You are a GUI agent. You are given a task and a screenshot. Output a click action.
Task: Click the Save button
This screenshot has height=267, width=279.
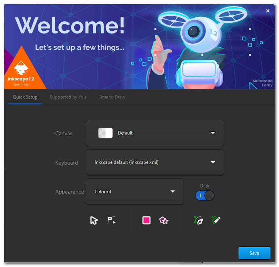pos(254,253)
